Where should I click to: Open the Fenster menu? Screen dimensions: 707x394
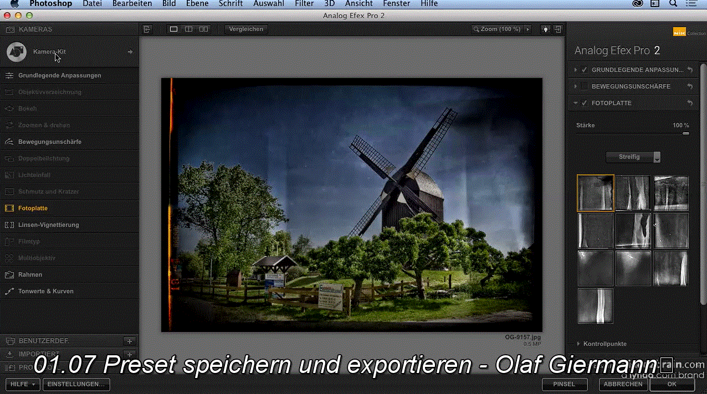coord(397,4)
